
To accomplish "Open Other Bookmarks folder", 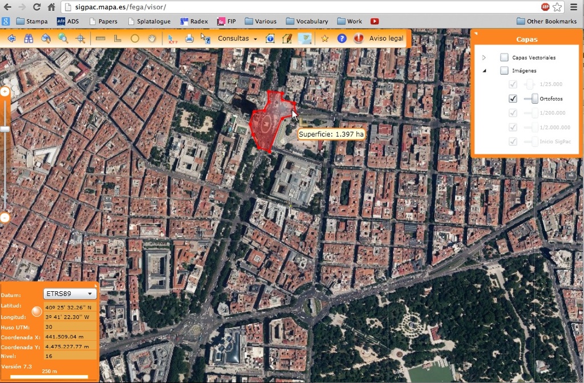I will tap(546, 21).
